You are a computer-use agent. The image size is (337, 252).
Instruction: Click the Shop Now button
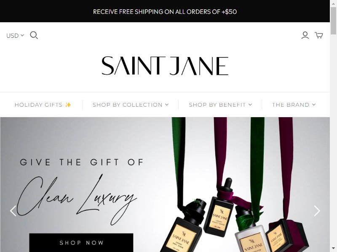81,243
